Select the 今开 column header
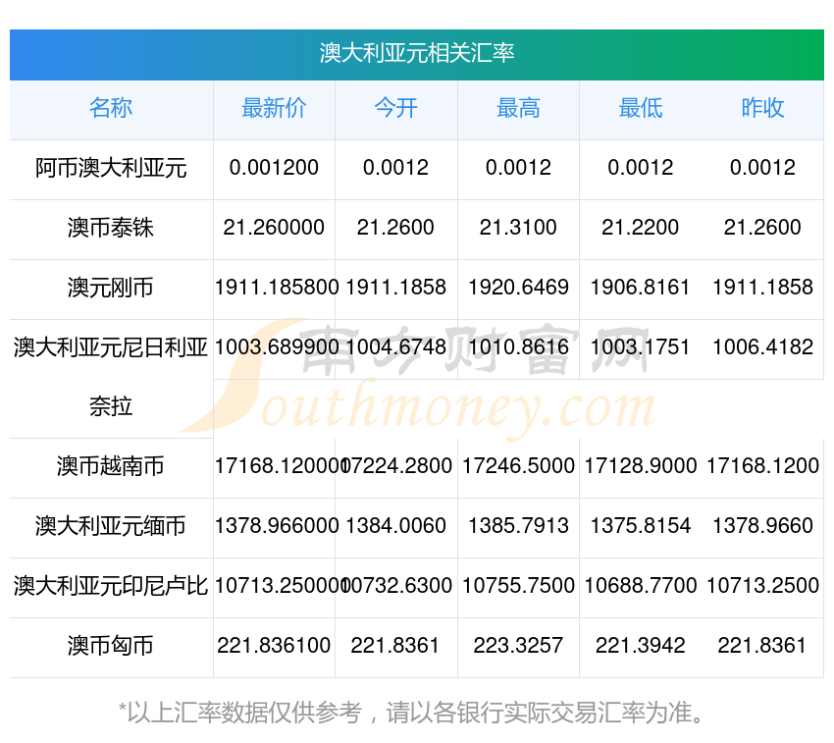The image size is (834, 743). tap(396, 108)
